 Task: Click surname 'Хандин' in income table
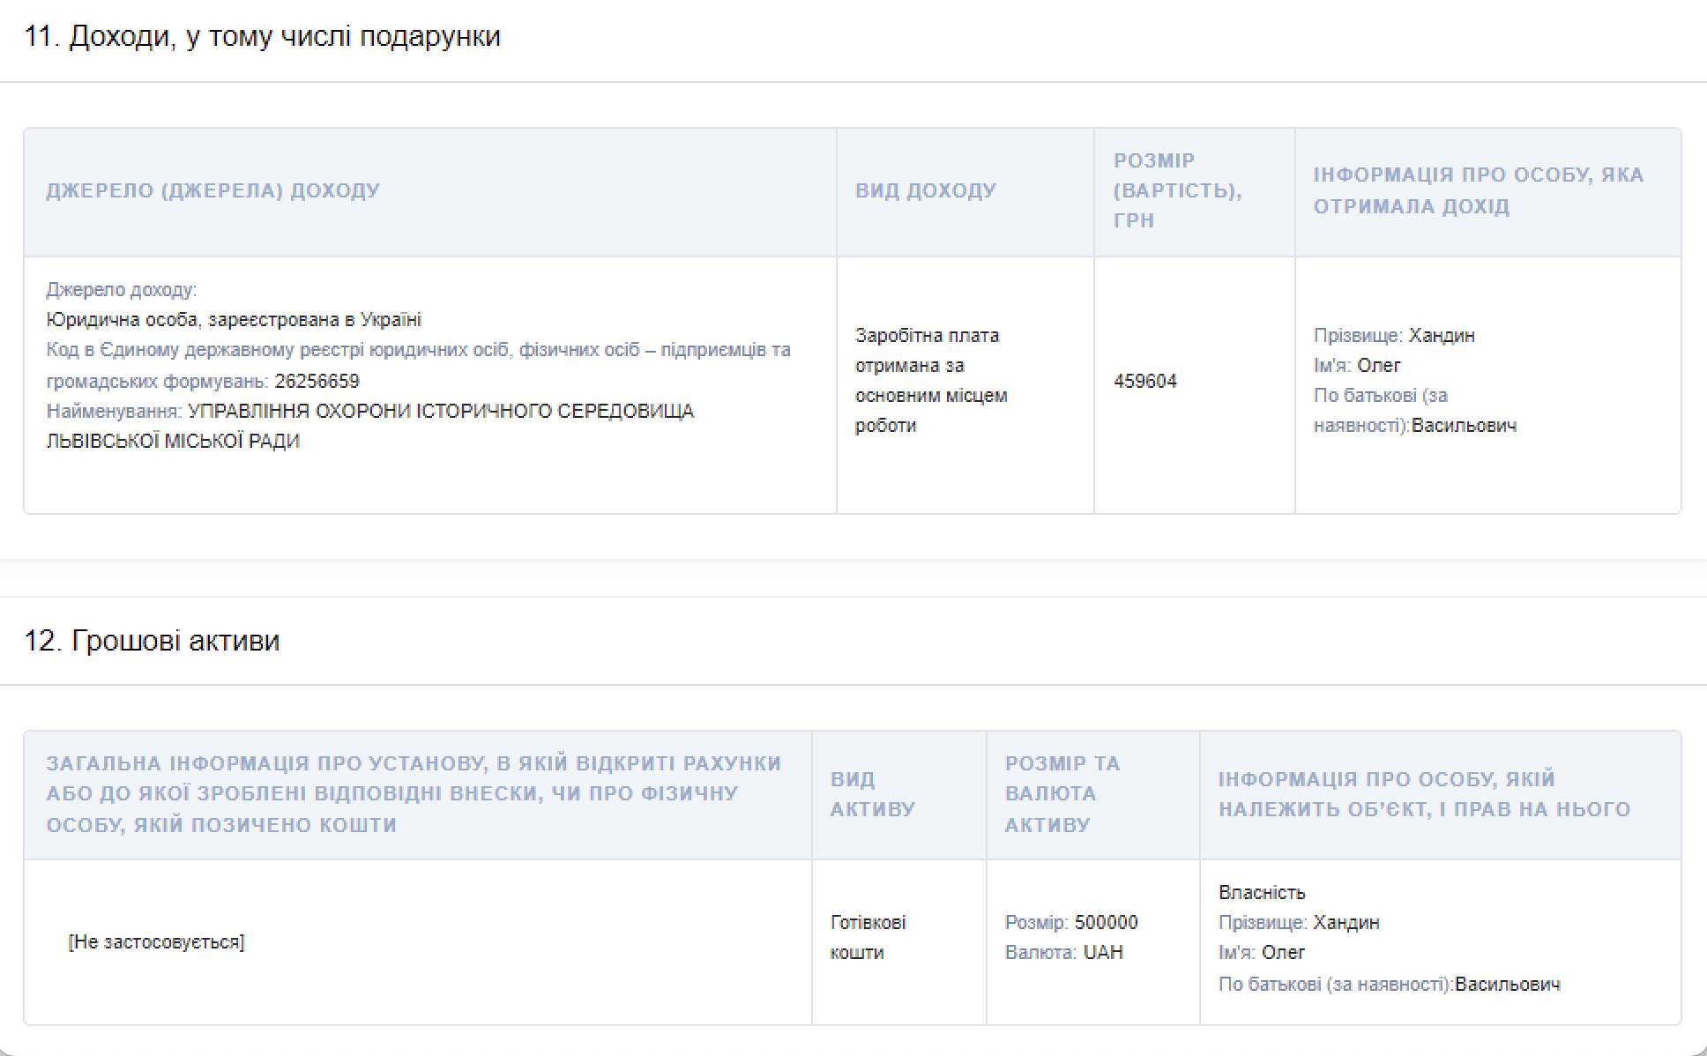click(1442, 335)
